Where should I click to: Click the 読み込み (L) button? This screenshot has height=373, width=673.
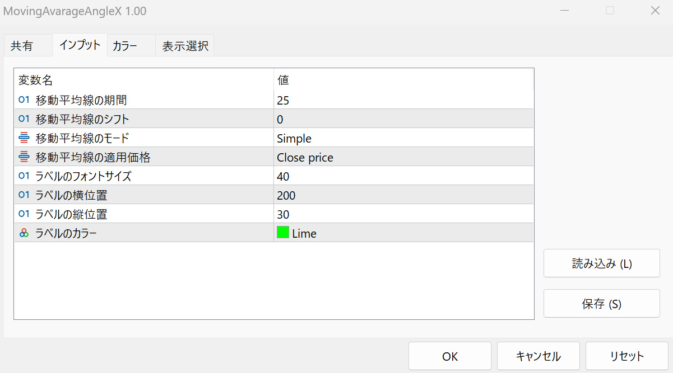point(601,263)
